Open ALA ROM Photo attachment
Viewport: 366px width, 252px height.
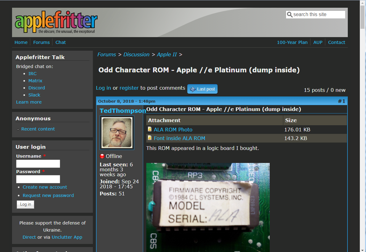(173, 130)
